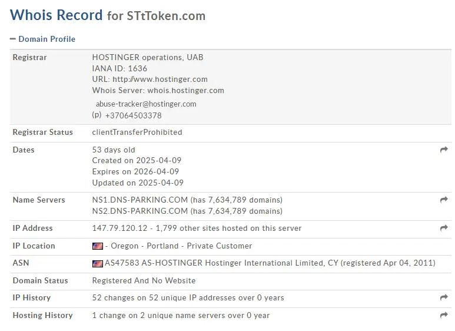Open the Hosting History arrow icon

444,316
